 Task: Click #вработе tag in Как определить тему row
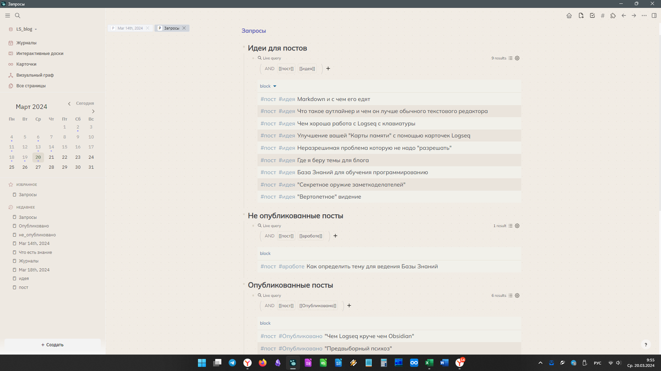click(x=291, y=267)
